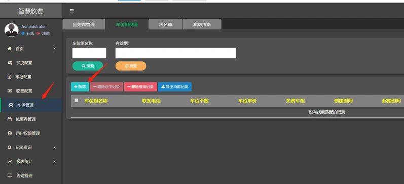
Task: Open 车辆管理 car icon in sidebar
Action: coord(11,105)
